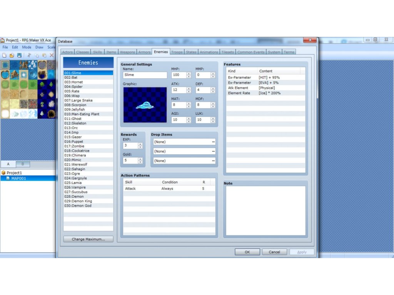Image resolution: width=394 pixels, height=295 pixels.
Task: Click the Slime enemy graphic preview
Action: [x=145, y=104]
